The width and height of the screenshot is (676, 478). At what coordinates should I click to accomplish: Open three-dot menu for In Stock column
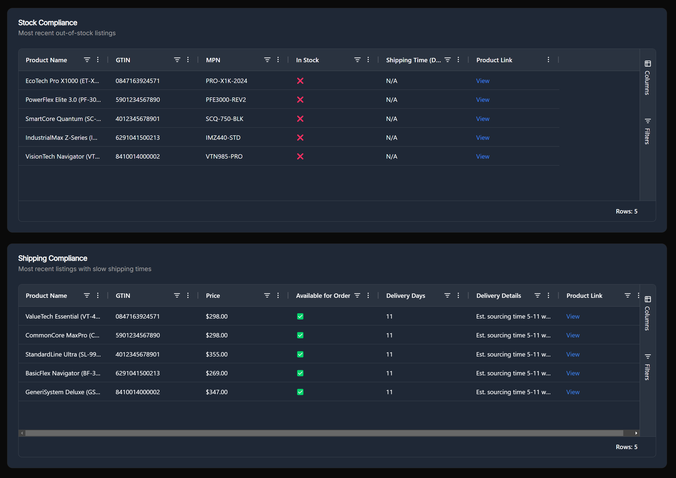(368, 60)
